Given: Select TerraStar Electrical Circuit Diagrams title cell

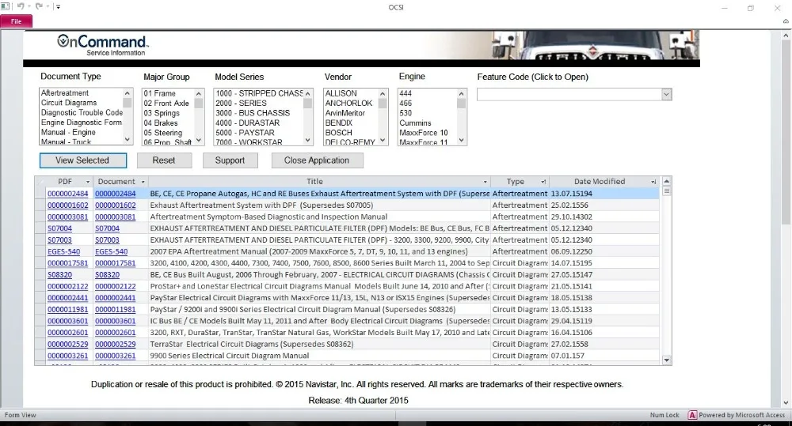Looking at the screenshot, I should (x=319, y=345).
